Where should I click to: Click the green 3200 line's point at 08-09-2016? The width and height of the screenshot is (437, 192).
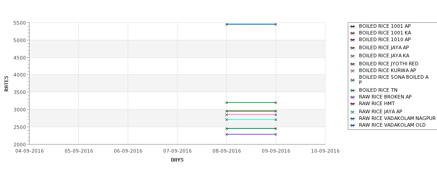click(227, 102)
